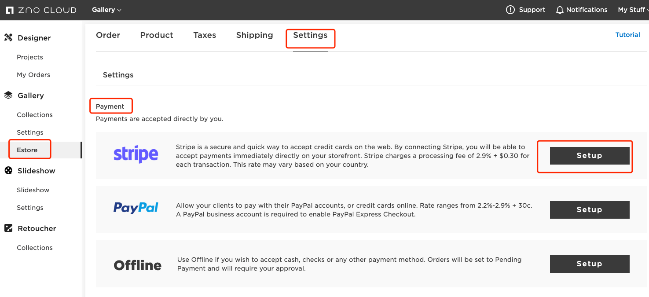The height and width of the screenshot is (297, 649).
Task: Click 'Payments are accepted directly by you.' text
Action: 160,119
